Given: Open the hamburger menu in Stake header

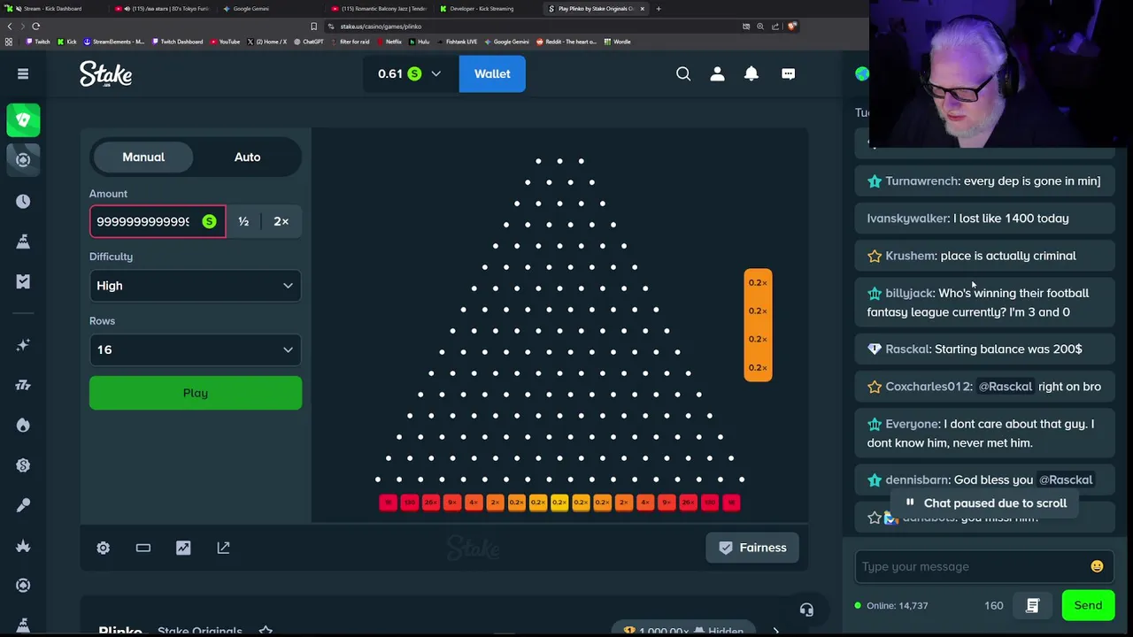Looking at the screenshot, I should [23, 73].
